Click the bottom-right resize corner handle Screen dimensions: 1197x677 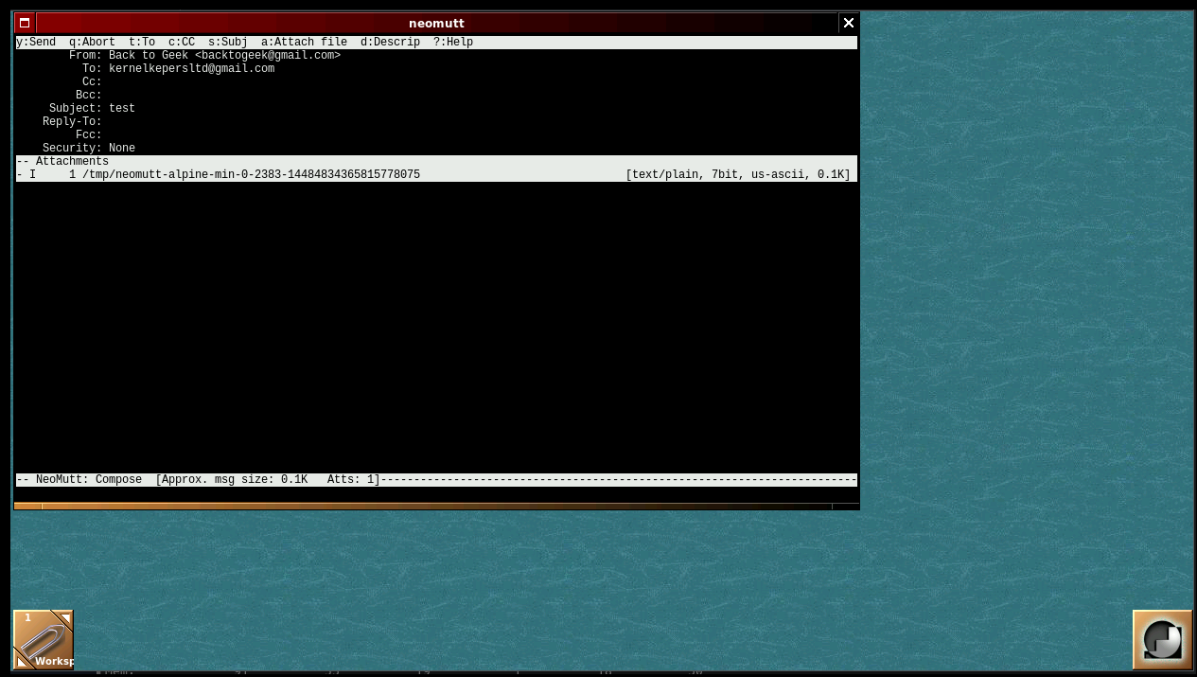pos(845,507)
